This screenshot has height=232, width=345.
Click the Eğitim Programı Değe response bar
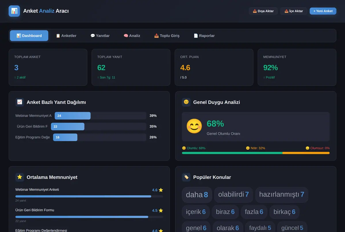[100, 137]
